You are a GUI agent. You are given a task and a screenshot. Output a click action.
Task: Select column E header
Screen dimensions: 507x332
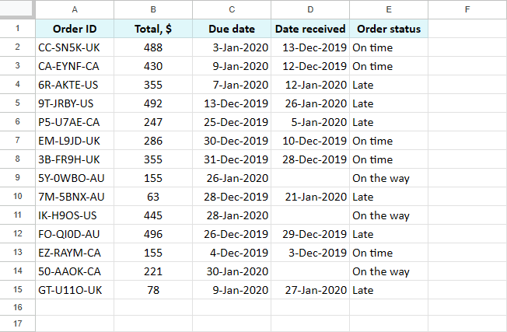click(389, 9)
